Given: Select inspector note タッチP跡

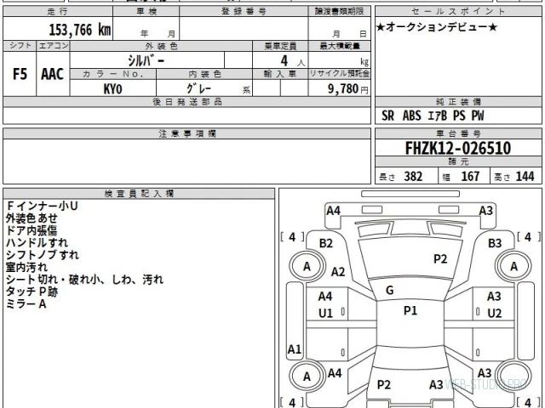Looking at the screenshot, I should [x=32, y=292].
